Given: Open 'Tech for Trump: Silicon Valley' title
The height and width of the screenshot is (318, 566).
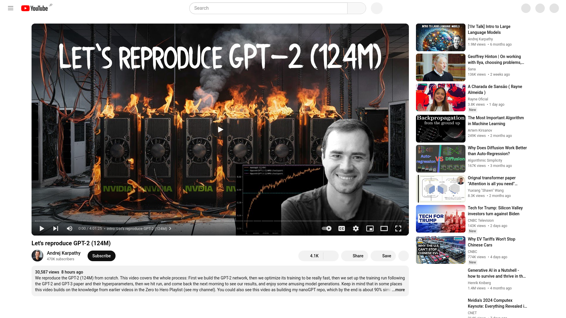Looking at the screenshot, I should coord(495,211).
